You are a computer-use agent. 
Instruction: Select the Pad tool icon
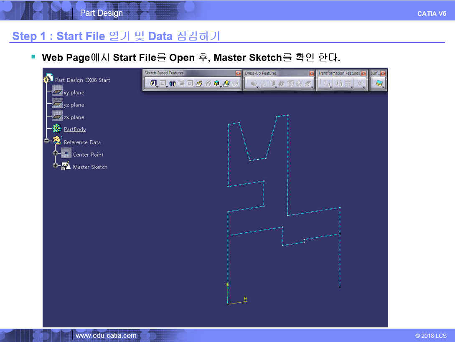153,84
